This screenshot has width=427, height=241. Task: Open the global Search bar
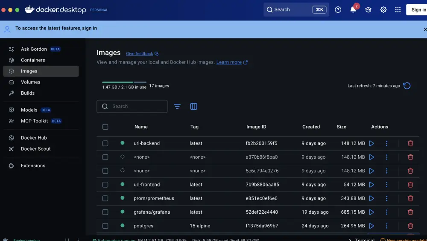296,10
